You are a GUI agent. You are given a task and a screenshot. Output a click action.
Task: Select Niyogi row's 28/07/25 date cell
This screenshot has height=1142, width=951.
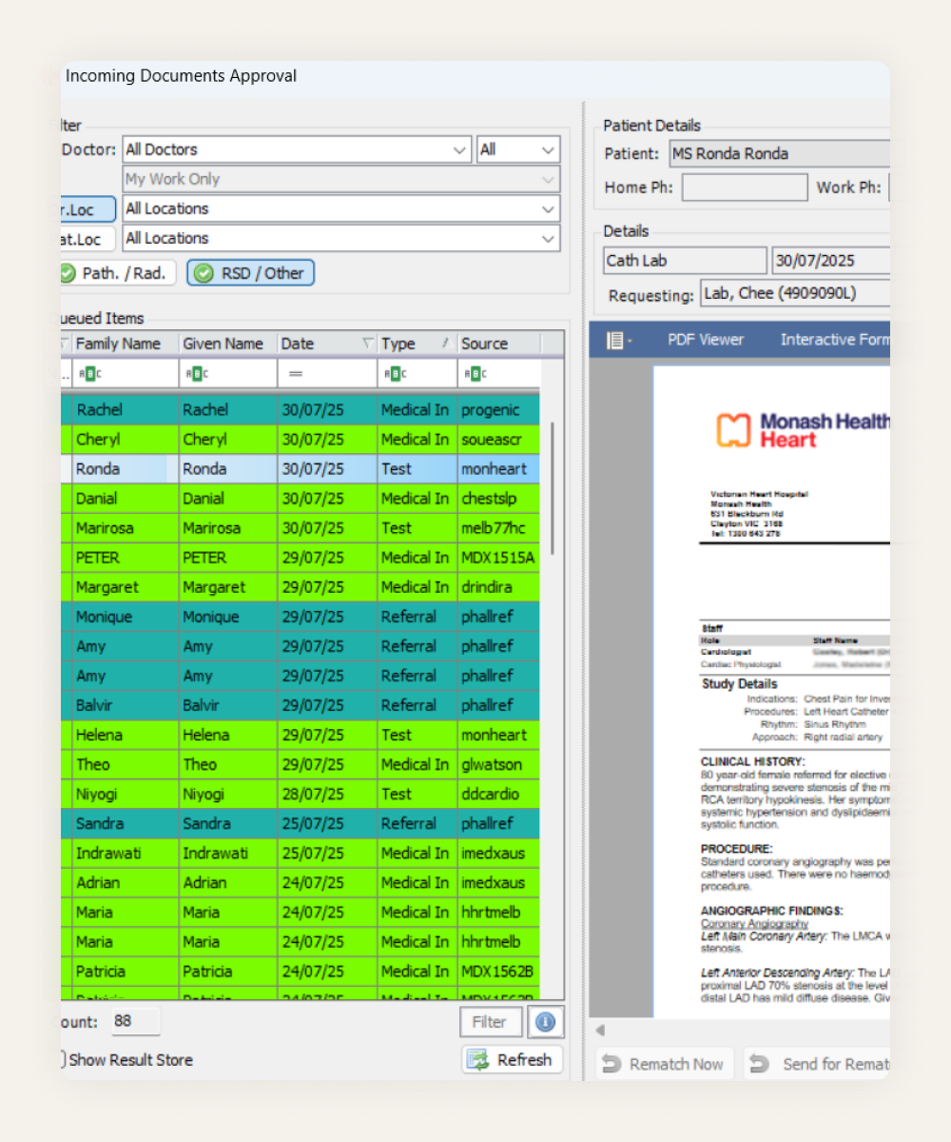pos(328,794)
